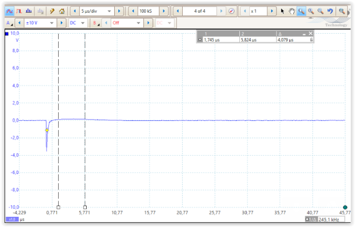Open the signal generator lightning icon

click(52, 11)
